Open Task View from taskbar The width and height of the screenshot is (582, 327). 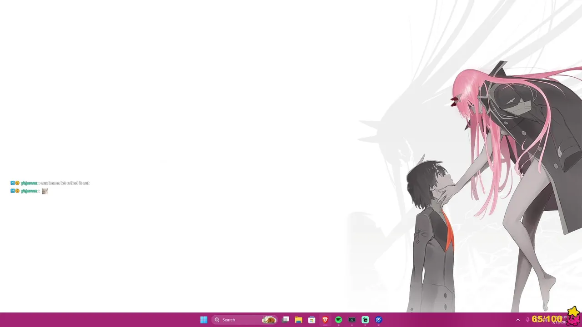(x=286, y=320)
